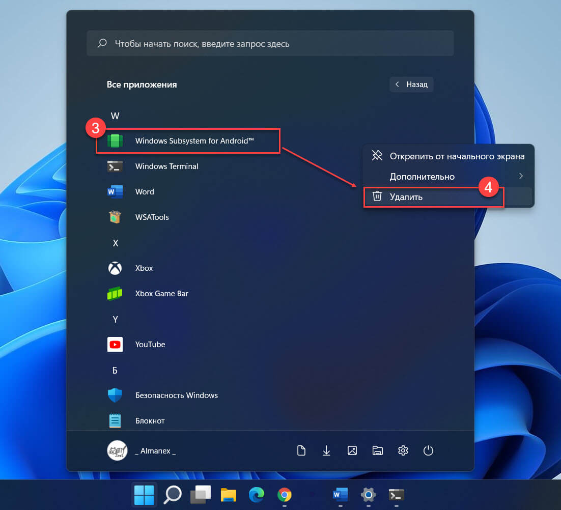The height and width of the screenshot is (510, 561).
Task: Click the 'Безопасность Windows' label
Action: (x=176, y=395)
